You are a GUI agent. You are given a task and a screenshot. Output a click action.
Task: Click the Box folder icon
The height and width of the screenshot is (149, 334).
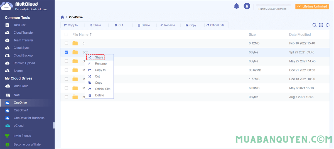(75, 52)
